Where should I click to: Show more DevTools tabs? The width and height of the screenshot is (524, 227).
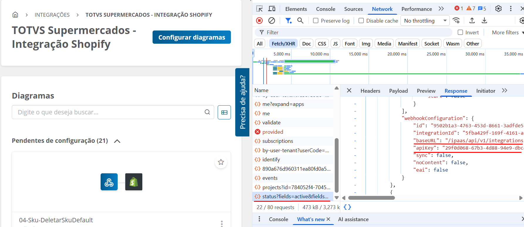(x=441, y=9)
